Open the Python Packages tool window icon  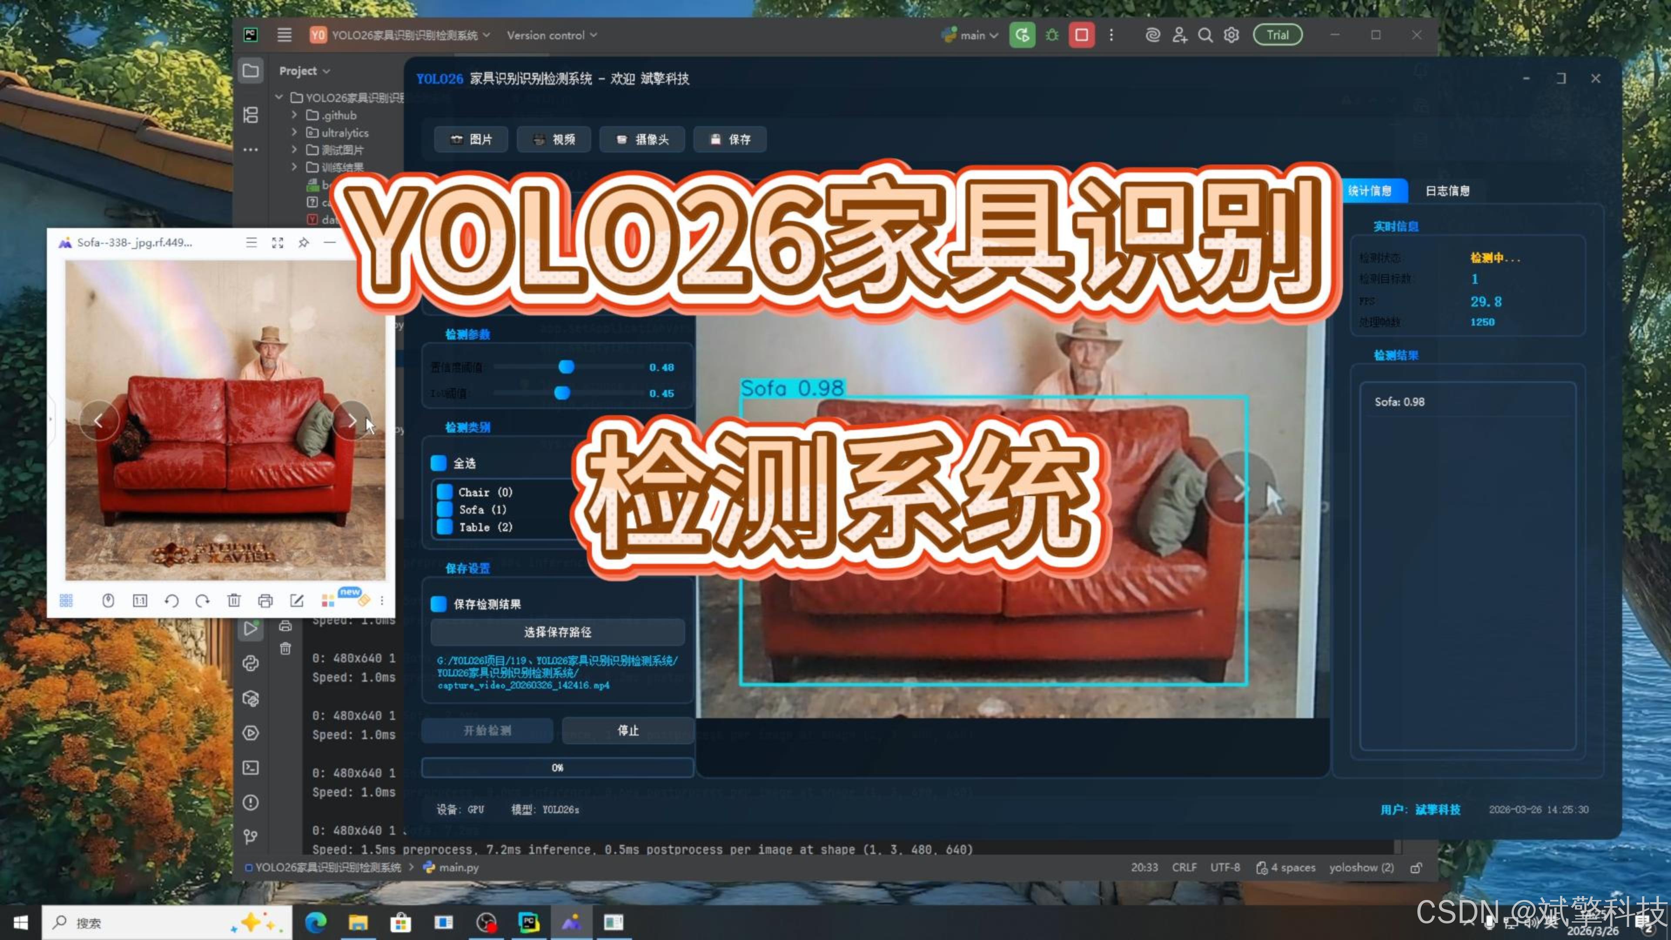pyautogui.click(x=250, y=698)
